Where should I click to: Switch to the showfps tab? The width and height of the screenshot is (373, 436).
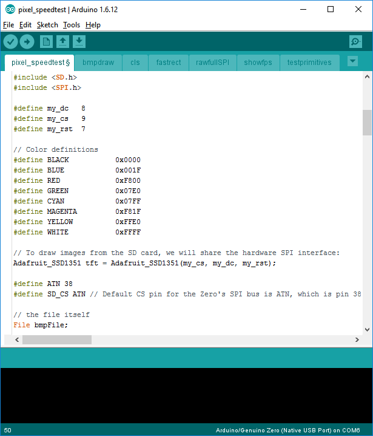[x=258, y=63]
